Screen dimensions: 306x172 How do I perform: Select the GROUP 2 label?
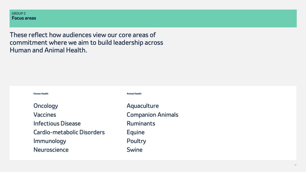pos(19,13)
